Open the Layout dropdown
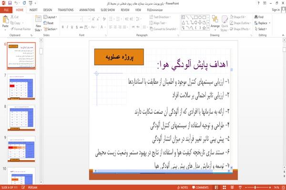286x190 pixels. [50, 17]
